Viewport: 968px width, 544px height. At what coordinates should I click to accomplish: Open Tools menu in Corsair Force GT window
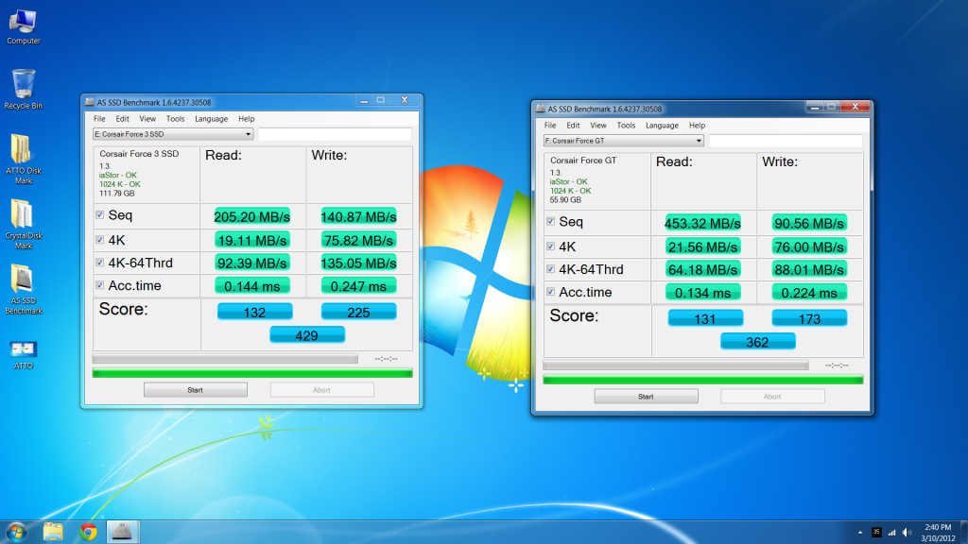(626, 126)
